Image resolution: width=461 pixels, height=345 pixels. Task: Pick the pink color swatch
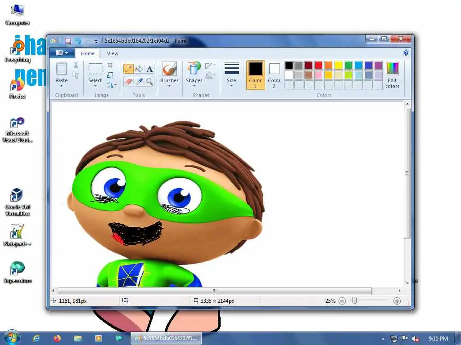click(x=319, y=75)
